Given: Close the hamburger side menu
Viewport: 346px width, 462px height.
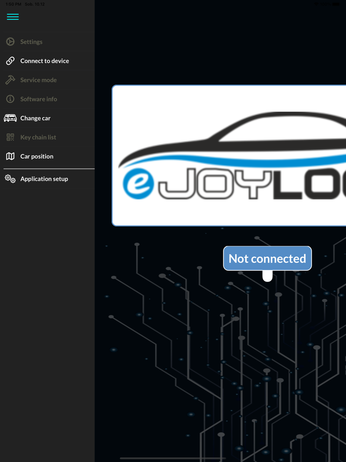Looking at the screenshot, I should pyautogui.click(x=13, y=17).
